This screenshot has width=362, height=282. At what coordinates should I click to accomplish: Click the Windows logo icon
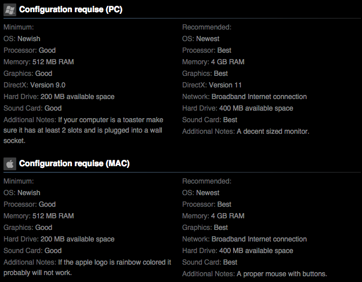click(10, 10)
